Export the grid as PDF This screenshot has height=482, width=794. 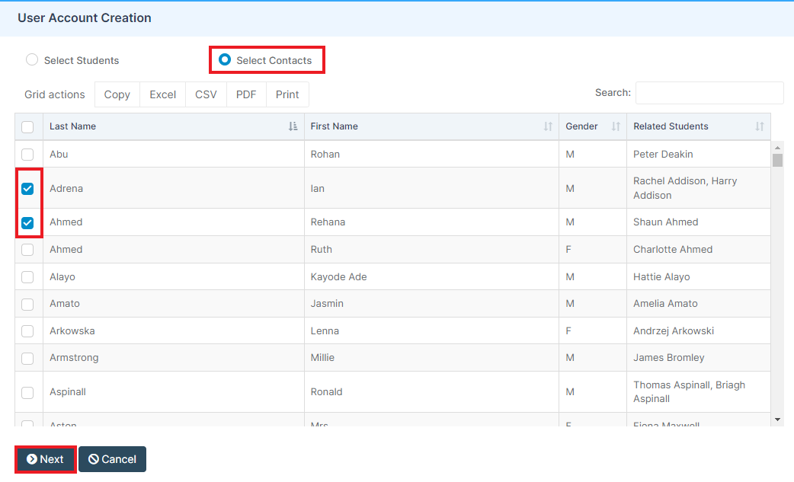point(246,94)
